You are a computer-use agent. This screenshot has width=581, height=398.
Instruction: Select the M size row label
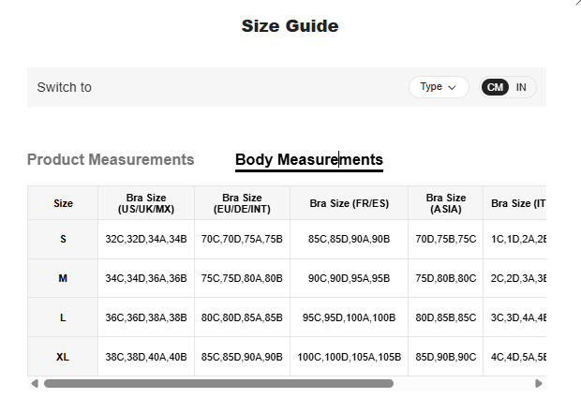pos(63,278)
